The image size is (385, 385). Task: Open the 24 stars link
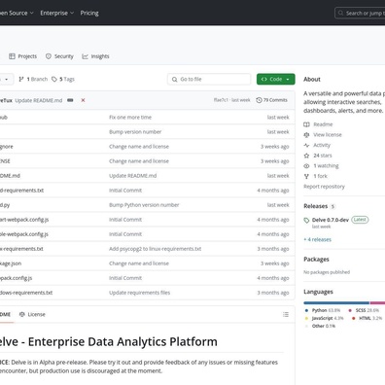tap(323, 156)
